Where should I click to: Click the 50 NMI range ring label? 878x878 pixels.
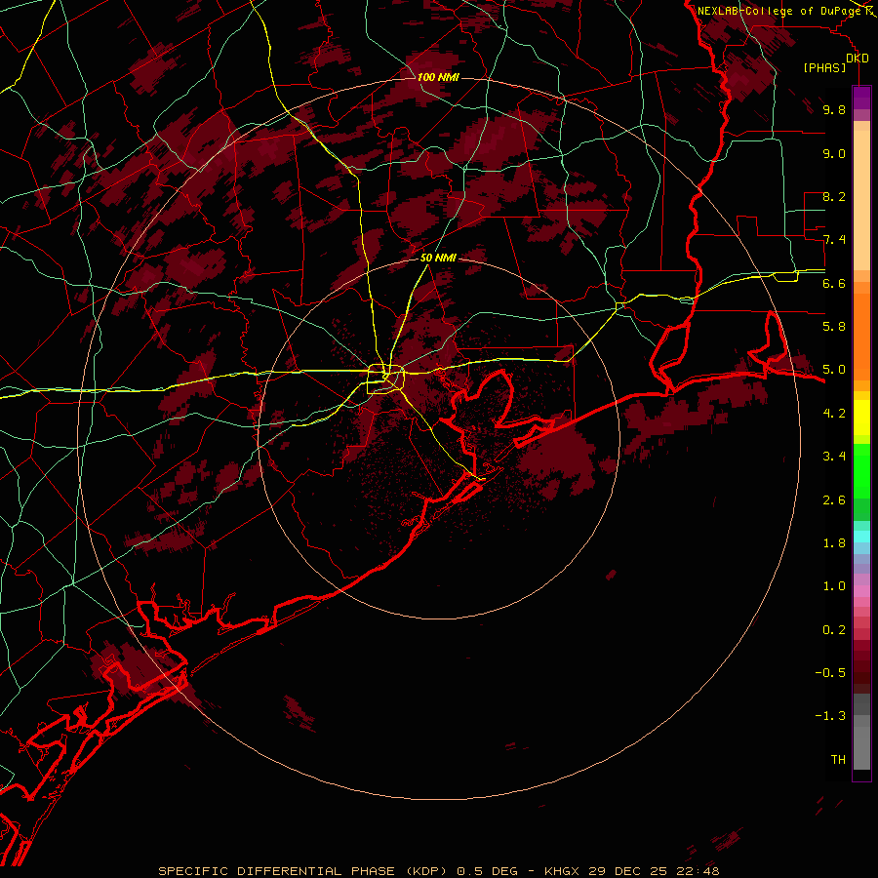coord(438,258)
